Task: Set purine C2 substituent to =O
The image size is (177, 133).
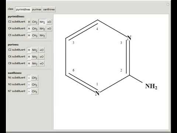Action: [42, 50]
